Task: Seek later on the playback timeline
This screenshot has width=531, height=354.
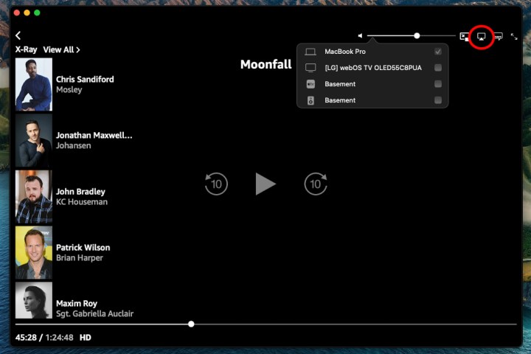Action: pos(355,324)
